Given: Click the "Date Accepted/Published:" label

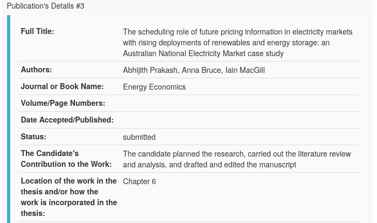Looking at the screenshot, I should [x=67, y=120].
